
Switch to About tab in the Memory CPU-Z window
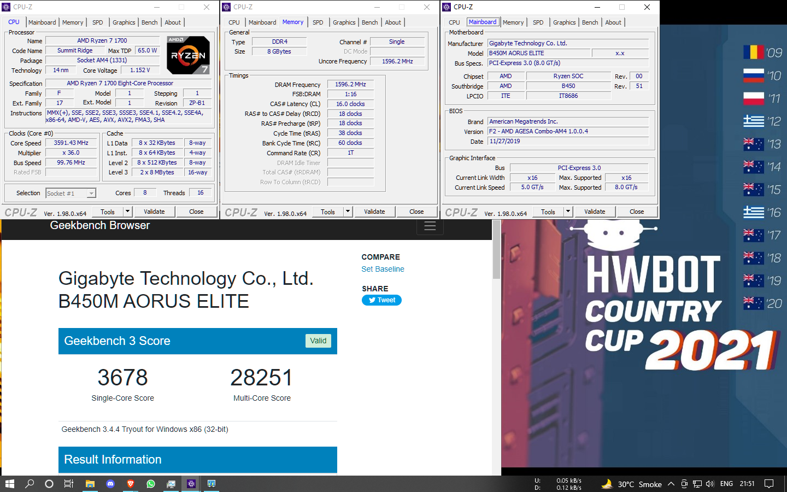(393, 22)
